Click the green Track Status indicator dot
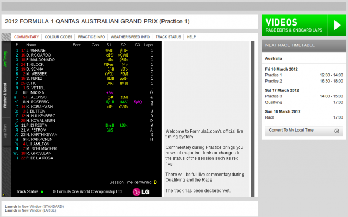This screenshot has width=348, height=217. pyautogui.click(x=42, y=191)
